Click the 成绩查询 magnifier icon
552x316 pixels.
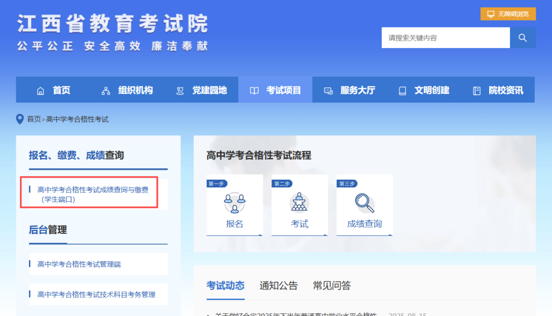tap(364, 203)
